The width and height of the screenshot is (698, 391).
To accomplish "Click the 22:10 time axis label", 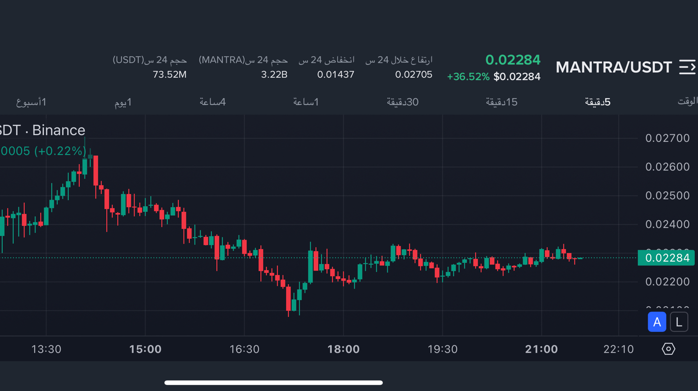I will [618, 349].
